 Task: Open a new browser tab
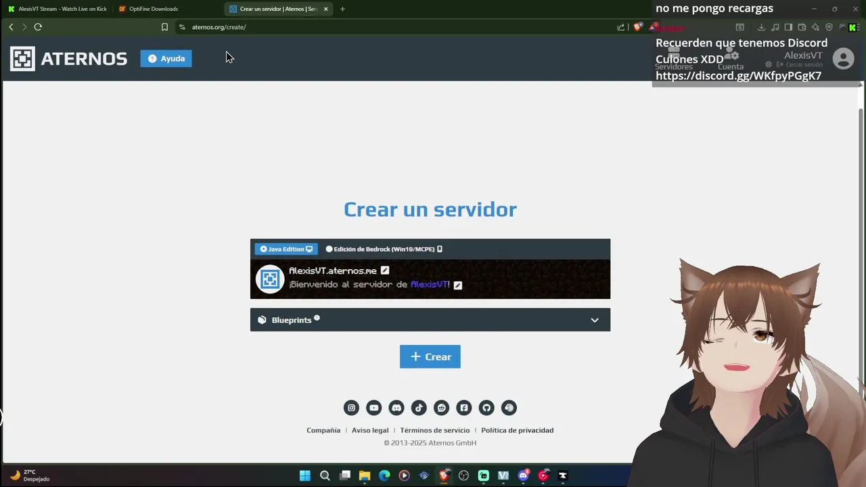coord(342,9)
